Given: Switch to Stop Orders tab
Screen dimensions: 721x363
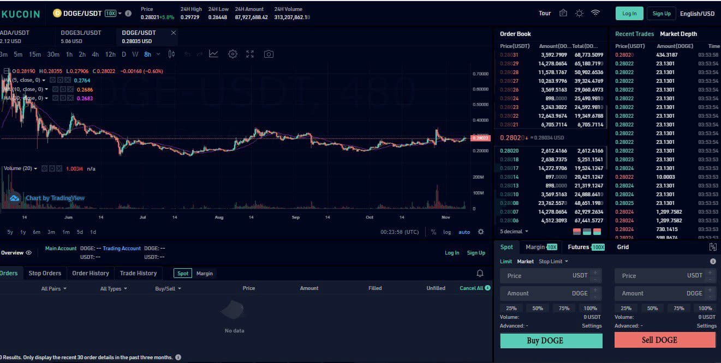Looking at the screenshot, I should pyautogui.click(x=45, y=273).
